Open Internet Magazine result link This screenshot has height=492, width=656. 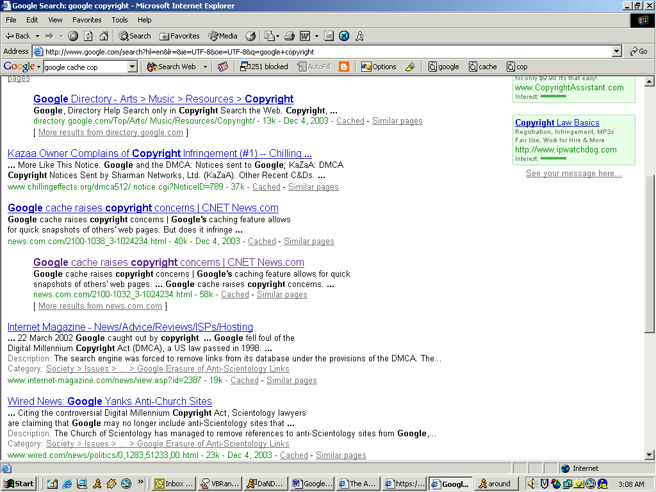point(130,327)
